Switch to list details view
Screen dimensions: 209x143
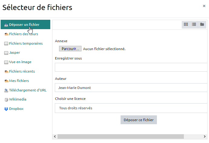tap(194, 24)
